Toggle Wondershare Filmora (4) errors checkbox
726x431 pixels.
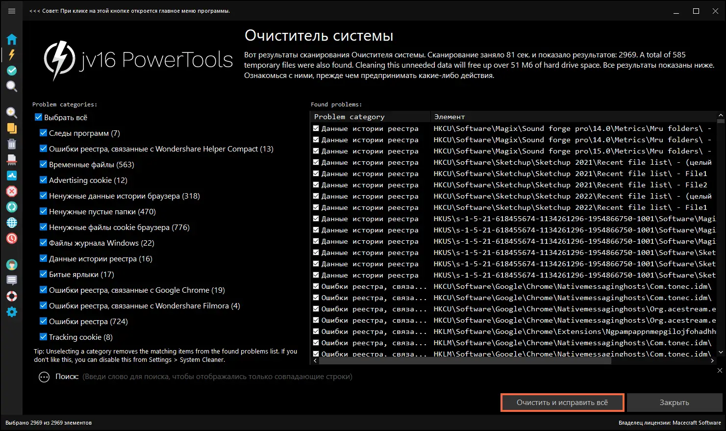point(43,305)
